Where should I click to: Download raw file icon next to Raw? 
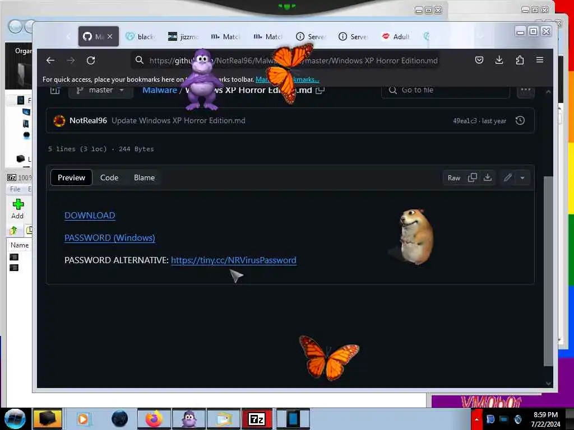pyautogui.click(x=488, y=177)
